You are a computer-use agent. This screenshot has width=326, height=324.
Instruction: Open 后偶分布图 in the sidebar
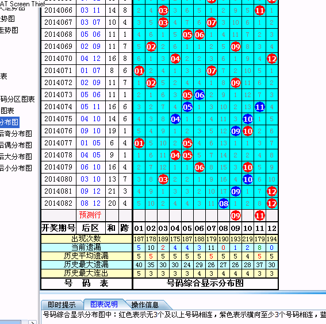(16, 145)
